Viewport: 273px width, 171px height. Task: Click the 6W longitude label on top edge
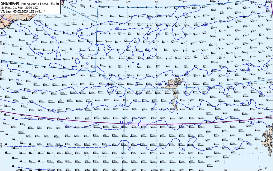click(x=185, y=1)
